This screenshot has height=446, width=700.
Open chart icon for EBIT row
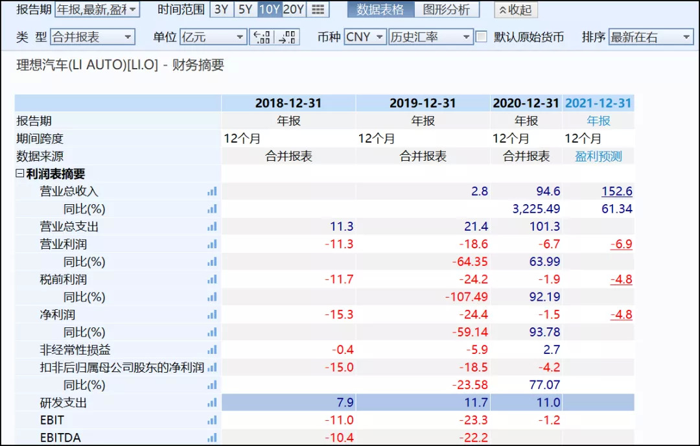coord(212,420)
